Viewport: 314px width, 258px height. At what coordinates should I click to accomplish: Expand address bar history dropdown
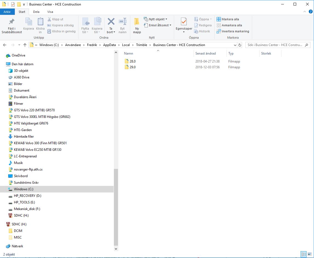click(x=235, y=45)
